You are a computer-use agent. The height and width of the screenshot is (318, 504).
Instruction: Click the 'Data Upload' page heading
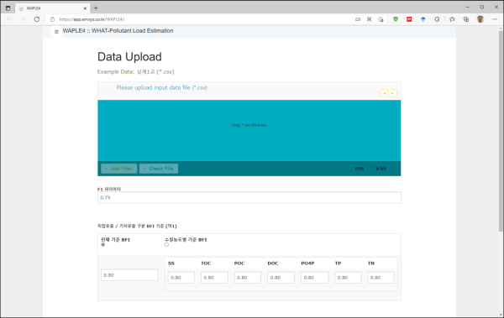[x=129, y=57]
